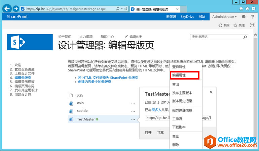Viewport: 259px width, 151px height.
Task: Open the TestMaster master page
Action: (x=86, y=119)
